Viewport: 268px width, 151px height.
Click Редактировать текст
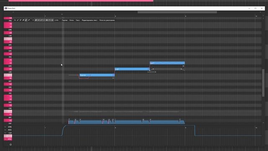(89, 20)
